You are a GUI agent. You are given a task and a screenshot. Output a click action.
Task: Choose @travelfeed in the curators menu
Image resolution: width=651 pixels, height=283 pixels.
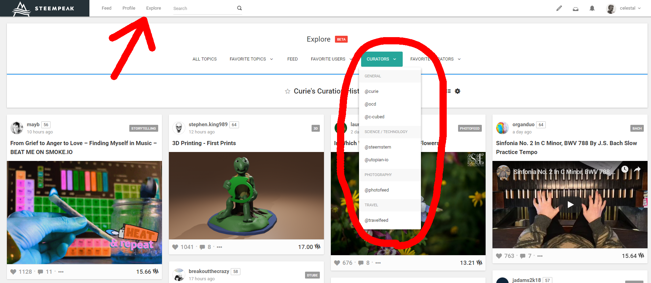376,220
